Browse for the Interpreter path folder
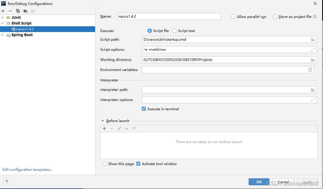The height and width of the screenshot is (189, 323). click(x=313, y=90)
